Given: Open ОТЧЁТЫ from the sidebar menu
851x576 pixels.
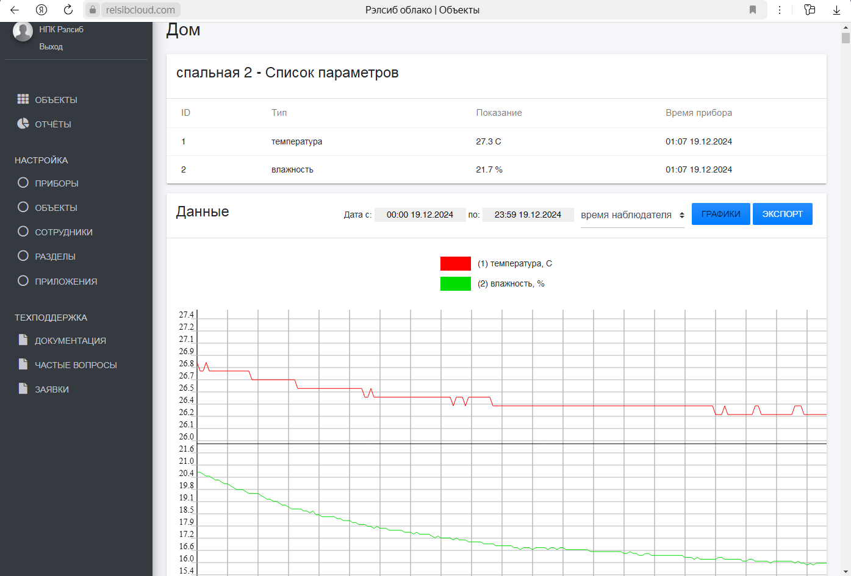Looking at the screenshot, I should point(53,124).
